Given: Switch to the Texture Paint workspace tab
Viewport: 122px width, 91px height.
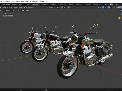Looking at the screenshot, I should (x=62, y=5).
